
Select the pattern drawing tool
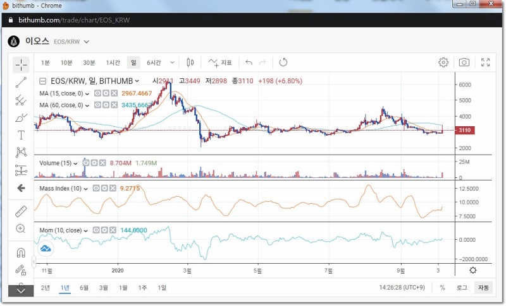(x=21, y=152)
